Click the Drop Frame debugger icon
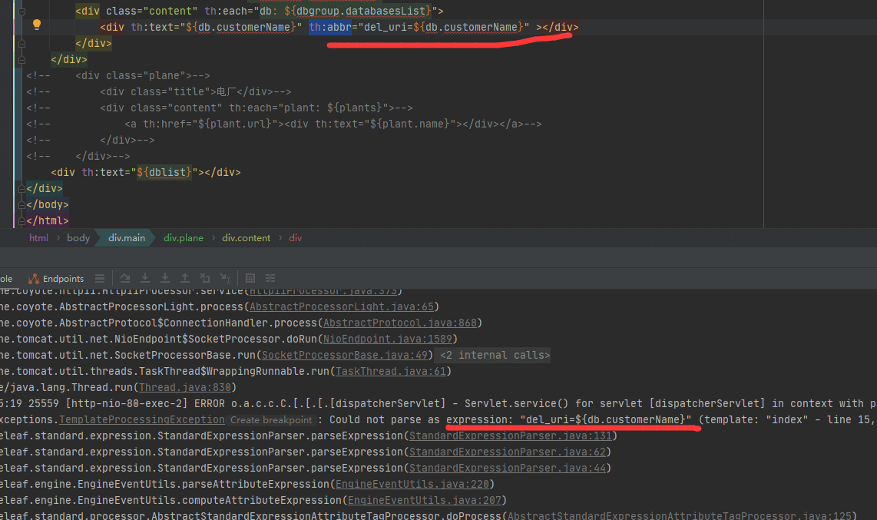Viewport: 877px width, 520px height. (x=205, y=278)
